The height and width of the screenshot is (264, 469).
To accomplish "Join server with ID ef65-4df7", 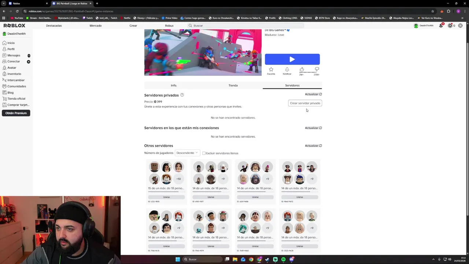I will pos(211,197).
